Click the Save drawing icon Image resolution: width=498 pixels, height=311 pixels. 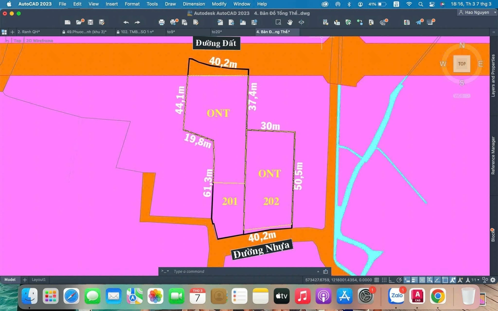point(90,22)
